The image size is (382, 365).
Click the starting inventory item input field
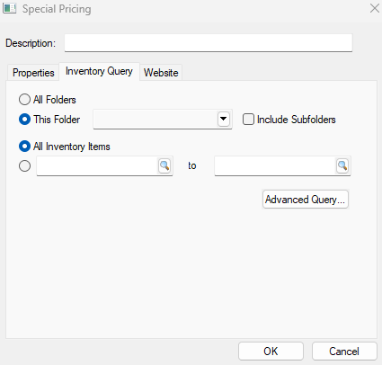tap(97, 165)
